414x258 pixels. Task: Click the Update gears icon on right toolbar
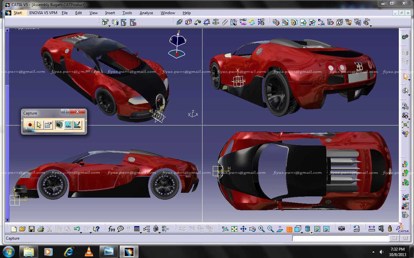[405, 37]
